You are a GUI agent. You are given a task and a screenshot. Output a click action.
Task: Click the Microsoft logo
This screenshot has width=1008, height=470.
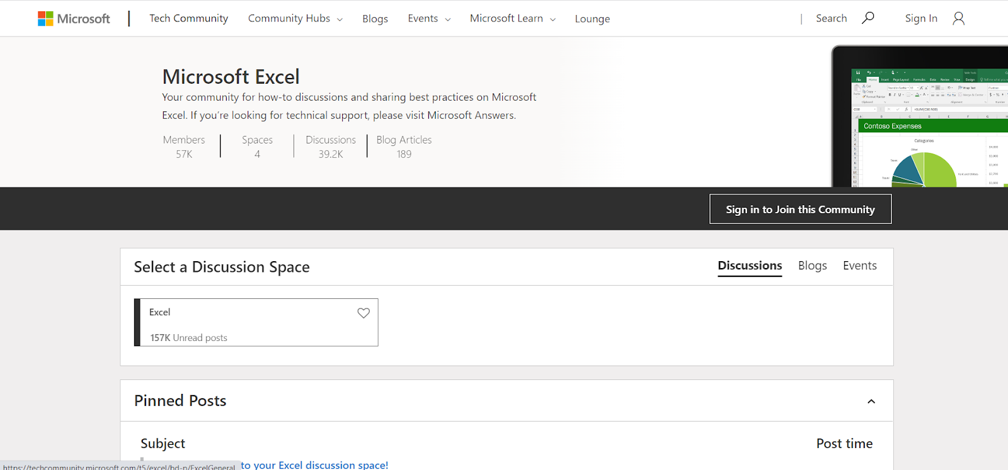click(x=74, y=19)
